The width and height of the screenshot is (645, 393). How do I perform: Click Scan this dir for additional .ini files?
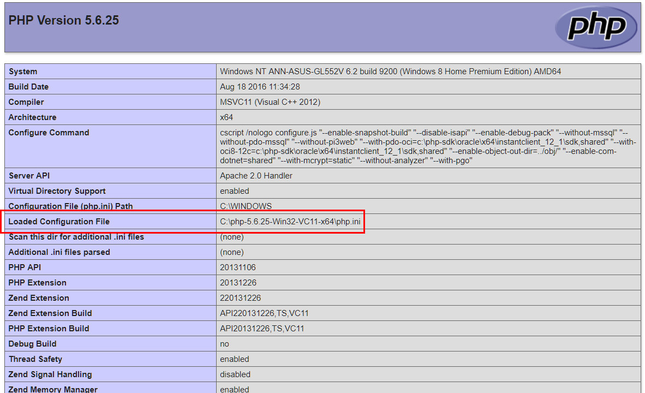tap(76, 237)
